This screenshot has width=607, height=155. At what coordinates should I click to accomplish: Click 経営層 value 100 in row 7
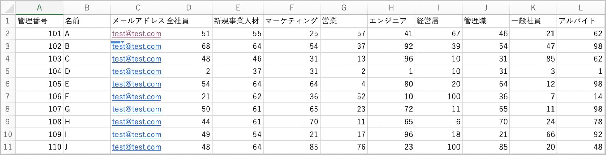pos(438,97)
